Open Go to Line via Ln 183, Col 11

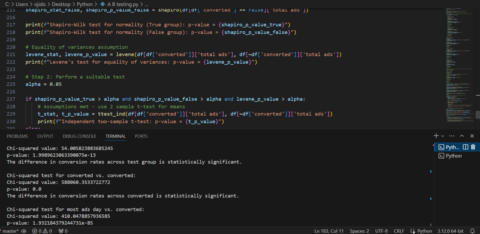(329, 231)
